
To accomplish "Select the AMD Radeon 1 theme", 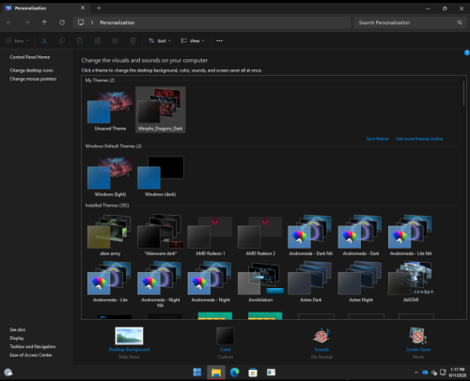I will click(211, 236).
